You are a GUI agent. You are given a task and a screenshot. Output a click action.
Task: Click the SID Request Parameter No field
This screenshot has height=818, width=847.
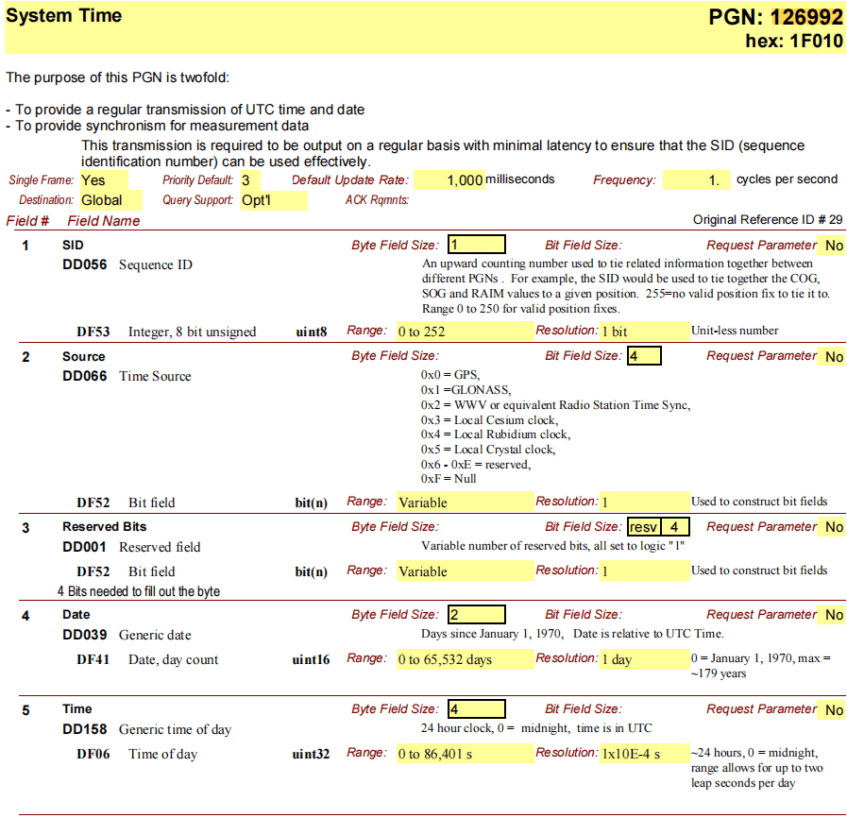(833, 246)
